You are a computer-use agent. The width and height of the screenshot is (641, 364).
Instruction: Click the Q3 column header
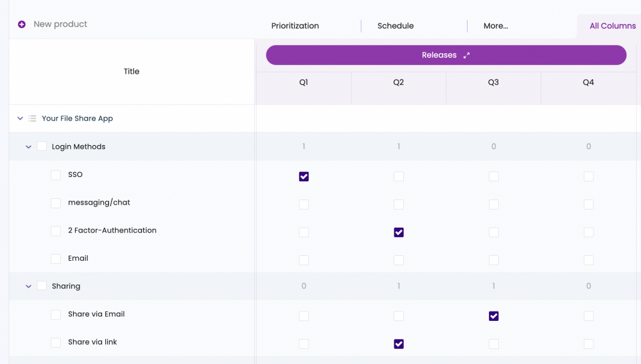pyautogui.click(x=493, y=83)
